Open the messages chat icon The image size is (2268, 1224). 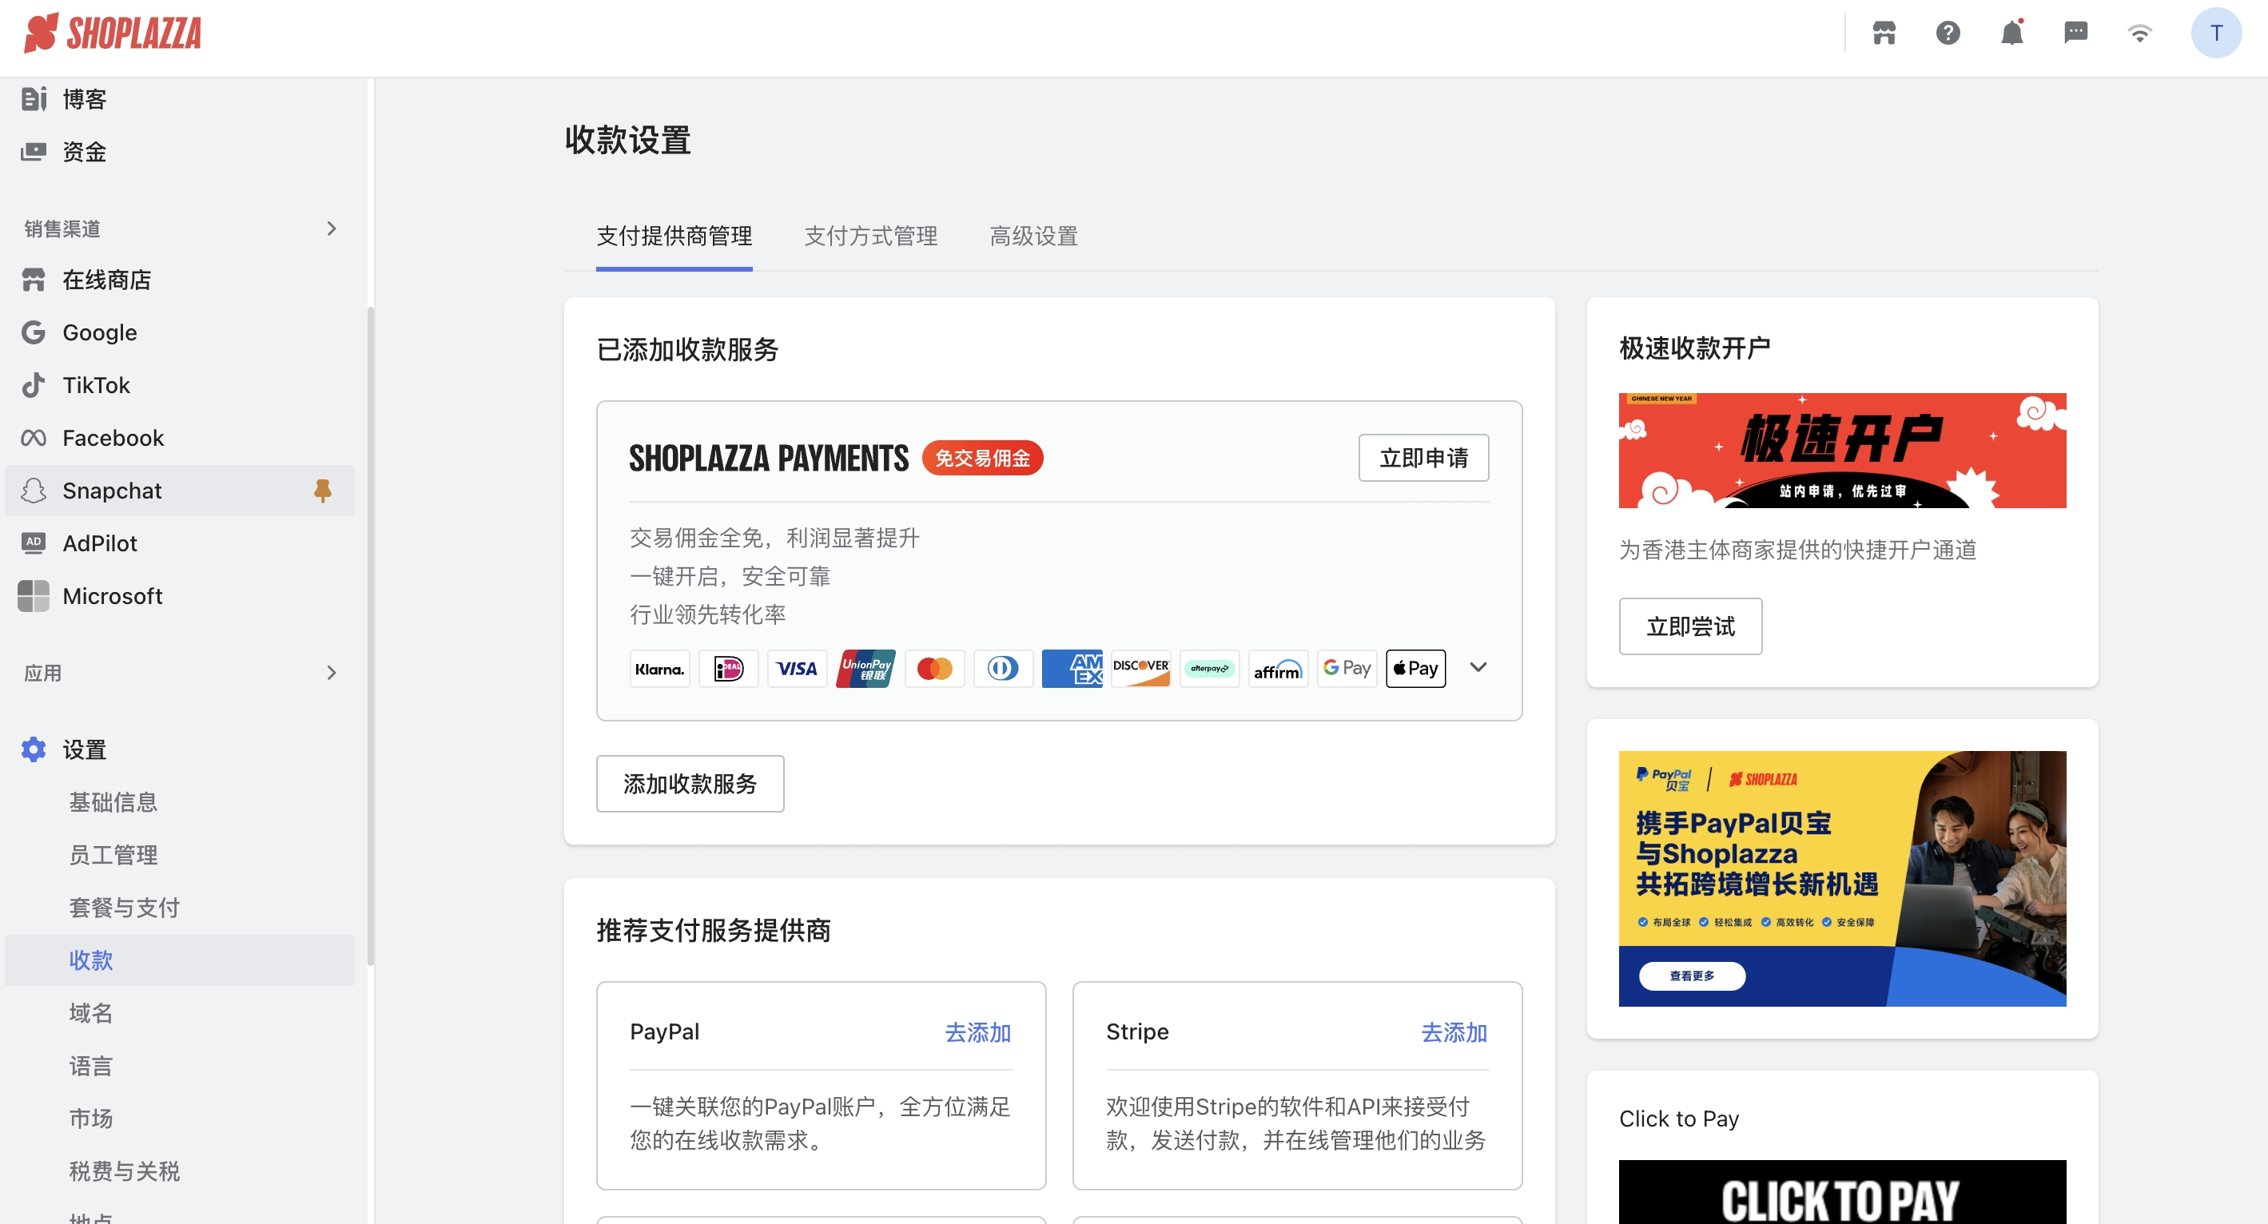coord(2076,33)
